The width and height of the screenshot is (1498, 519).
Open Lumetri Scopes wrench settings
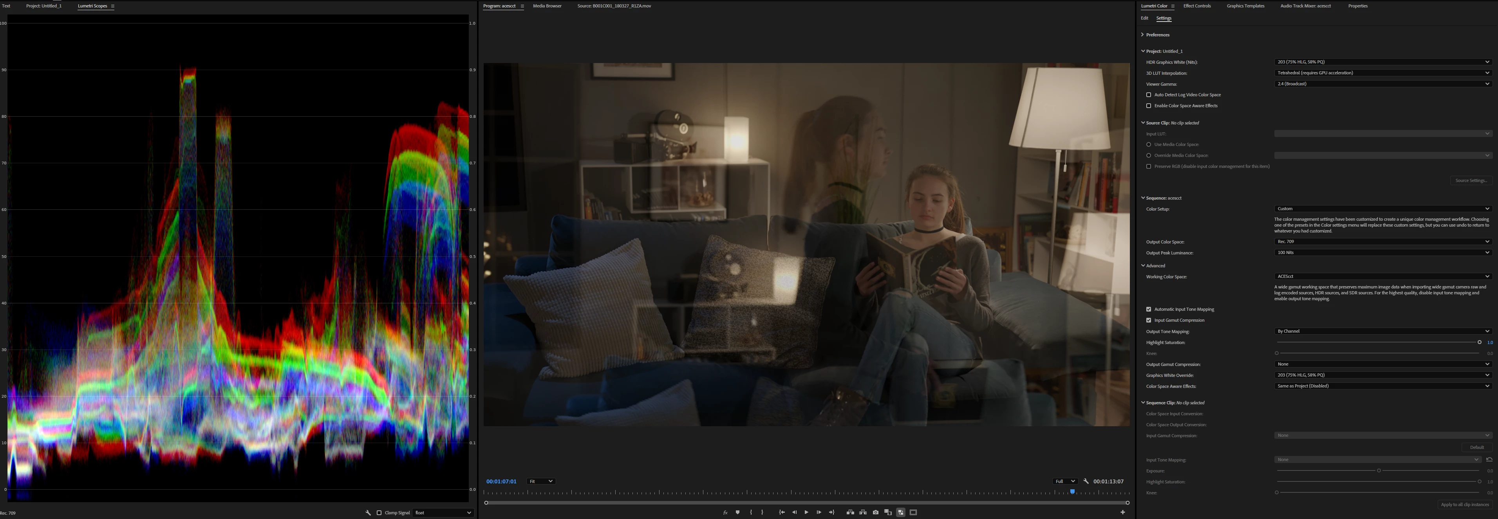pyautogui.click(x=368, y=513)
